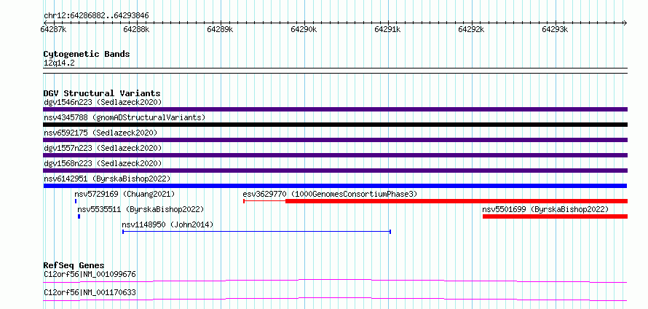Screen dimensions: 648x309
Task: Click the 64287k ruler tick label
Action: click(53, 29)
